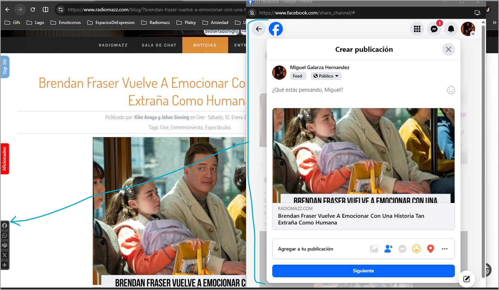Screen dimensions: 499x290
Task: Open the Facebook apps grid menu
Action: tap(417, 29)
